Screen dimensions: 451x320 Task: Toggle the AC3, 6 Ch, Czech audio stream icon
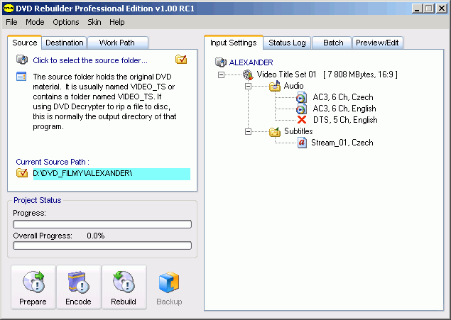click(x=301, y=97)
